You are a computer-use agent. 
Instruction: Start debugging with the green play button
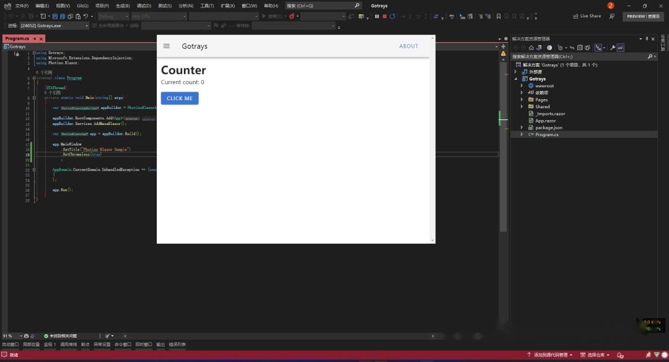point(265,16)
